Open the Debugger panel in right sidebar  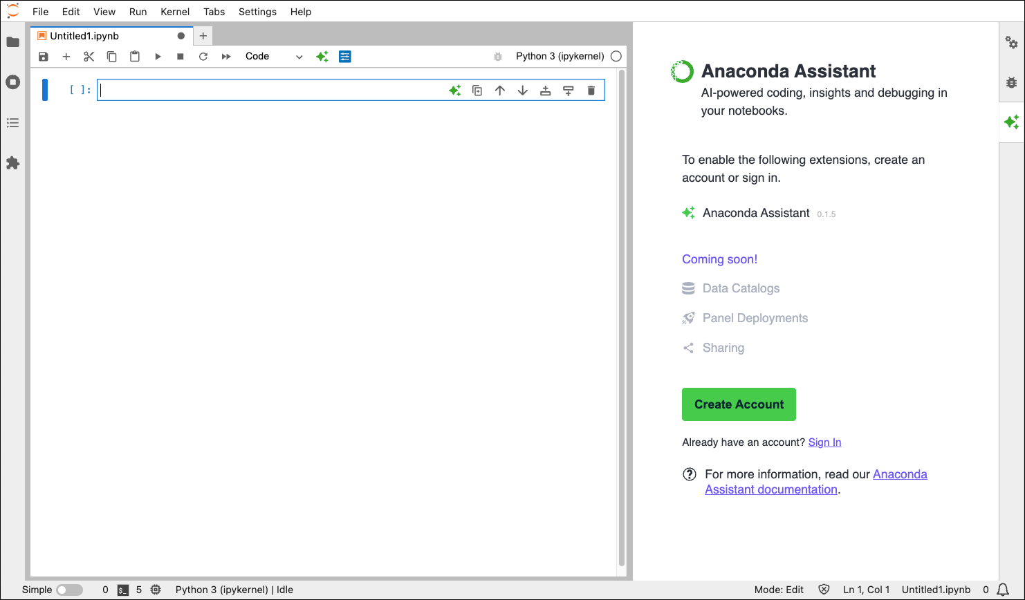(1012, 82)
